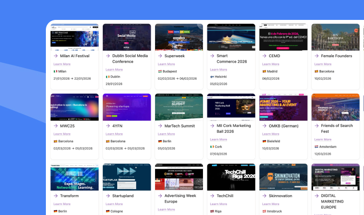Image resolution: width=364 pixels, height=215 pixels.
Task: Click the arrow icon beside MII Cork Marketing Ball
Action: (x=212, y=125)
